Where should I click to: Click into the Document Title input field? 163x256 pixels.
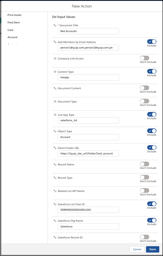88,31
